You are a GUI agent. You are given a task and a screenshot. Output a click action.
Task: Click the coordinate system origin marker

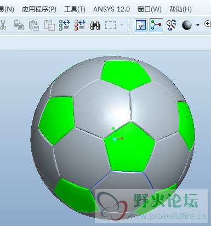pos(115,140)
